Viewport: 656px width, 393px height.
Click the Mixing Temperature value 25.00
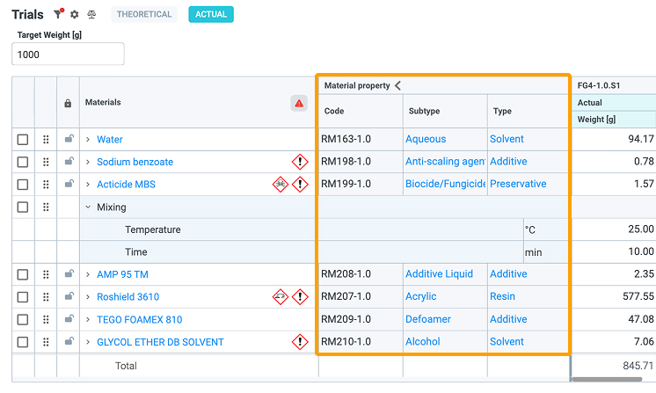pos(640,229)
